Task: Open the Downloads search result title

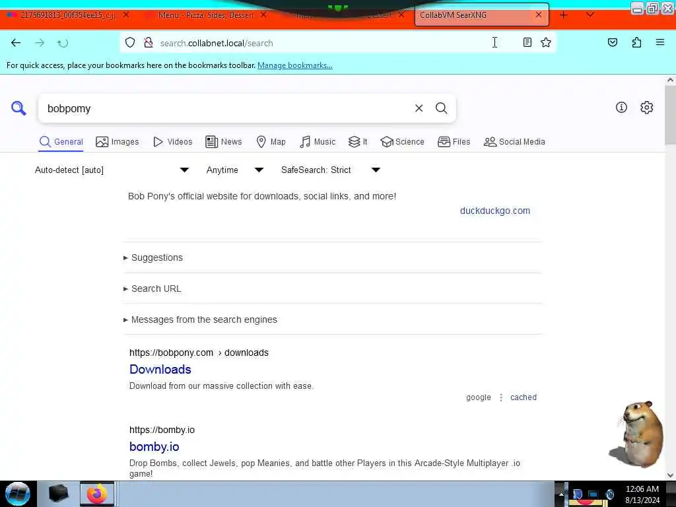Action: (160, 369)
